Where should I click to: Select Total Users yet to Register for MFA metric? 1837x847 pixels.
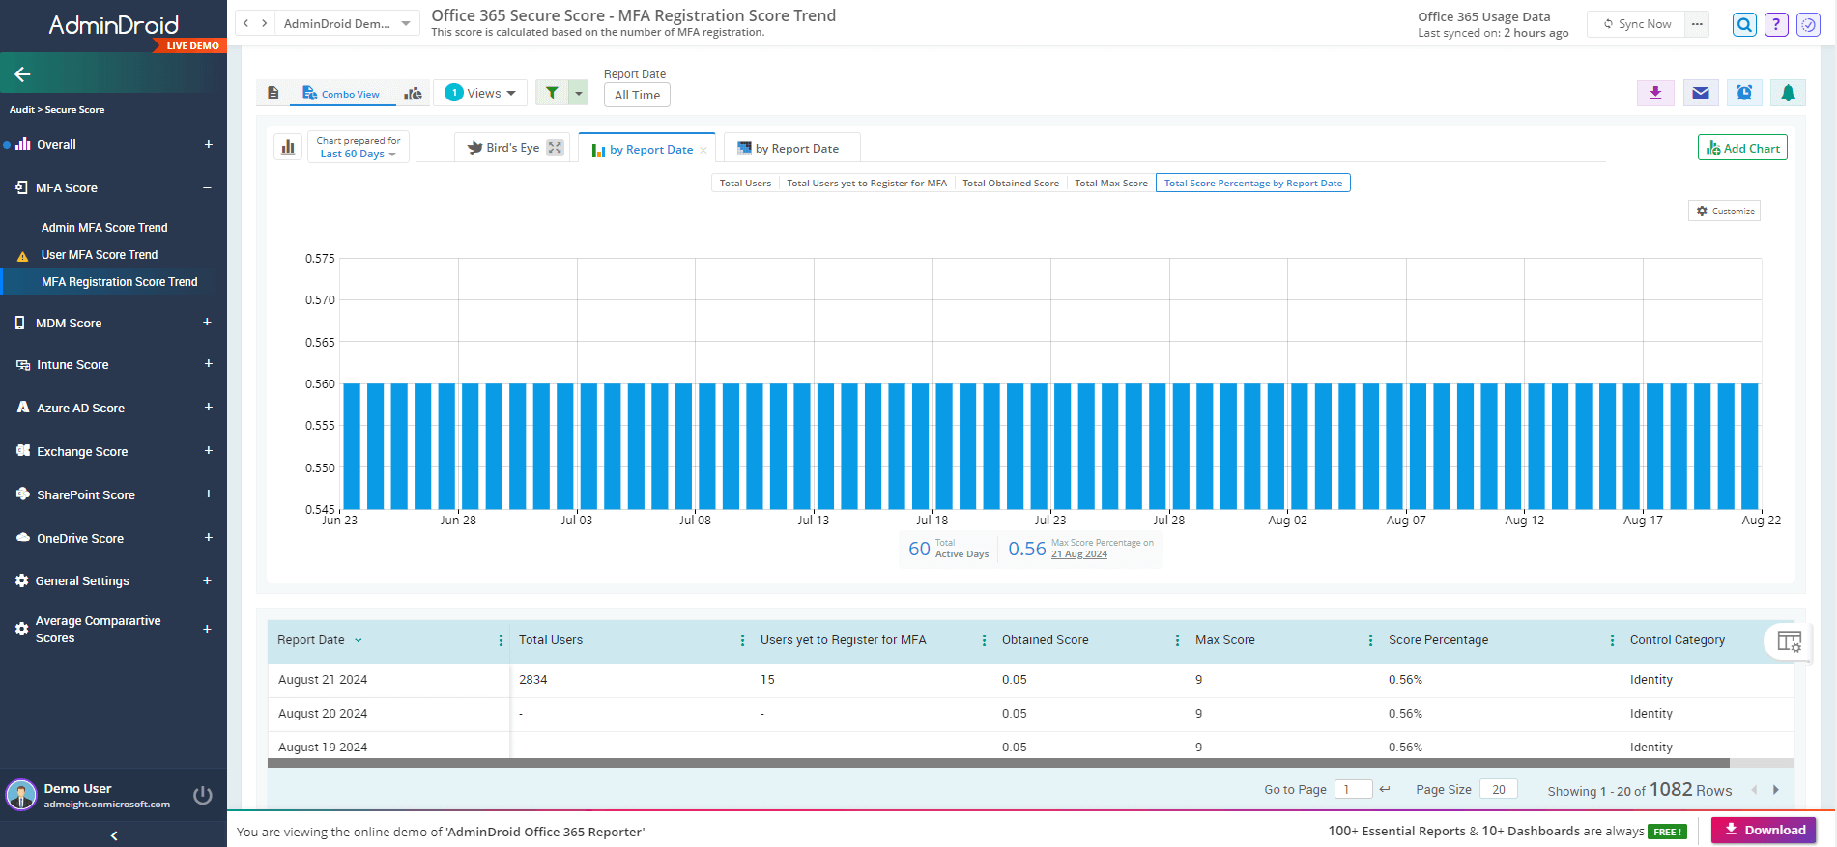(867, 183)
